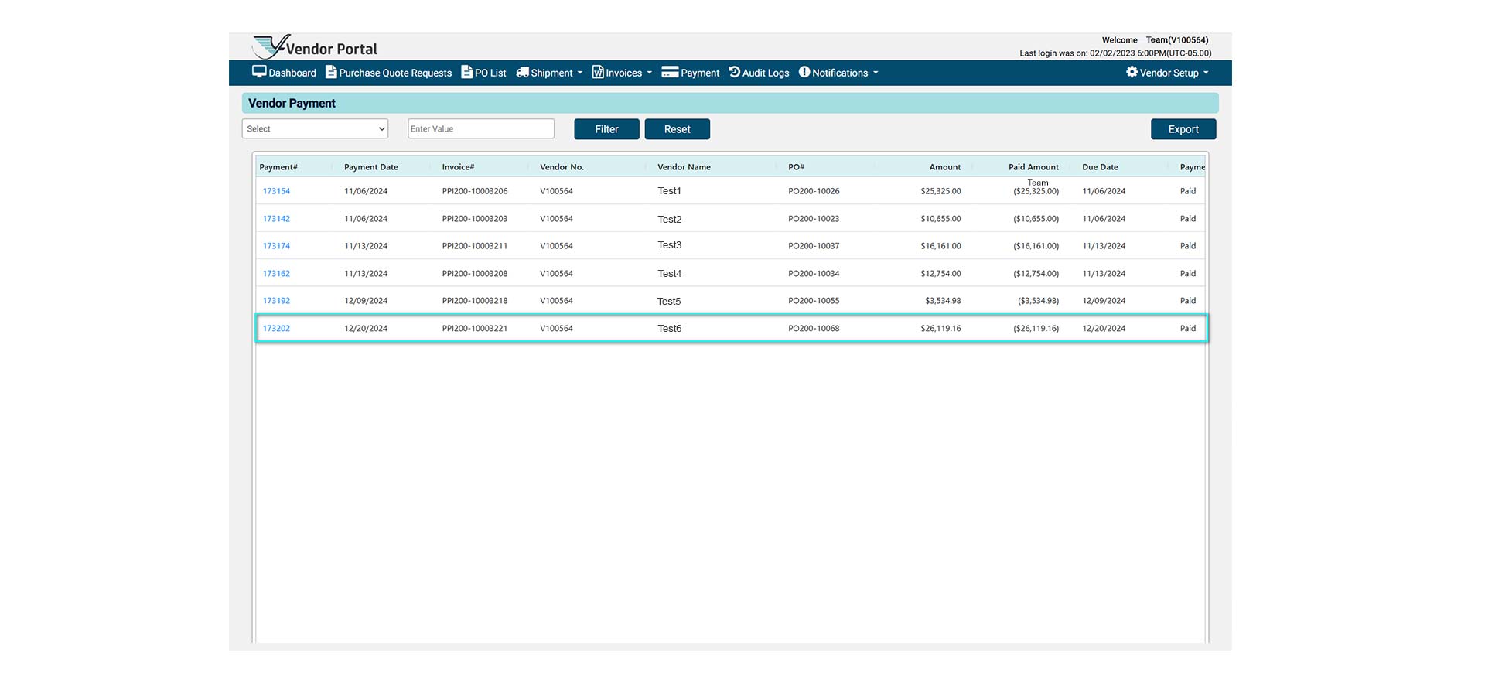
Task: Click the Notifications exclamation icon
Action: tap(804, 72)
